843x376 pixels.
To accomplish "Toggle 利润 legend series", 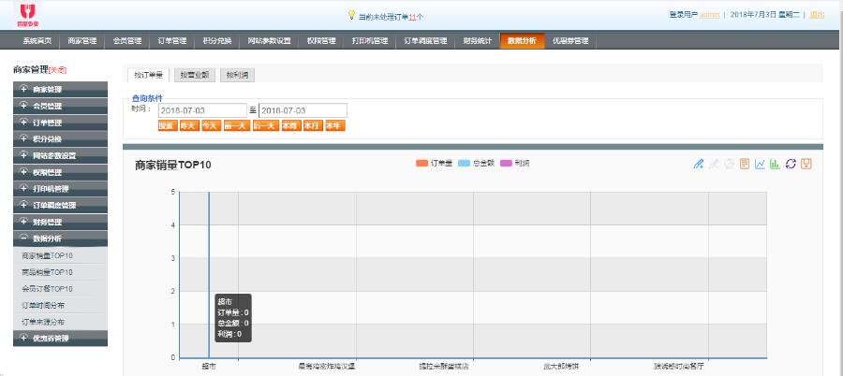I will (x=515, y=164).
